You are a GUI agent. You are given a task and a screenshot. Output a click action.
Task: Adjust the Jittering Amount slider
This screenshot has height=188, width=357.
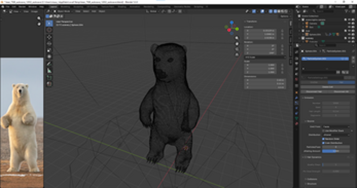(x=336, y=151)
